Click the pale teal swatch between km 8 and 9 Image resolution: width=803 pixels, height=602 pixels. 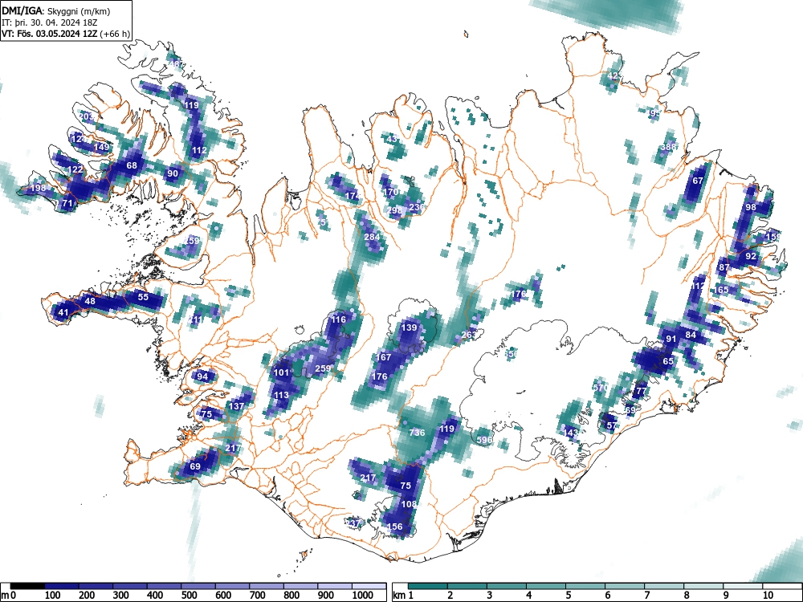(703, 586)
